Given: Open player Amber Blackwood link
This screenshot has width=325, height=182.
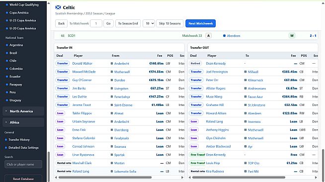Looking at the screenshot, I should click(x=218, y=146).
